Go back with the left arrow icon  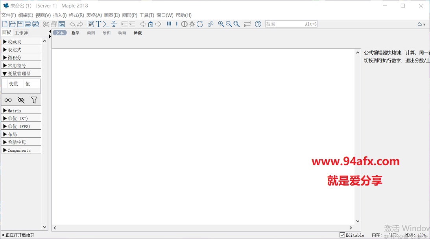pos(143,24)
